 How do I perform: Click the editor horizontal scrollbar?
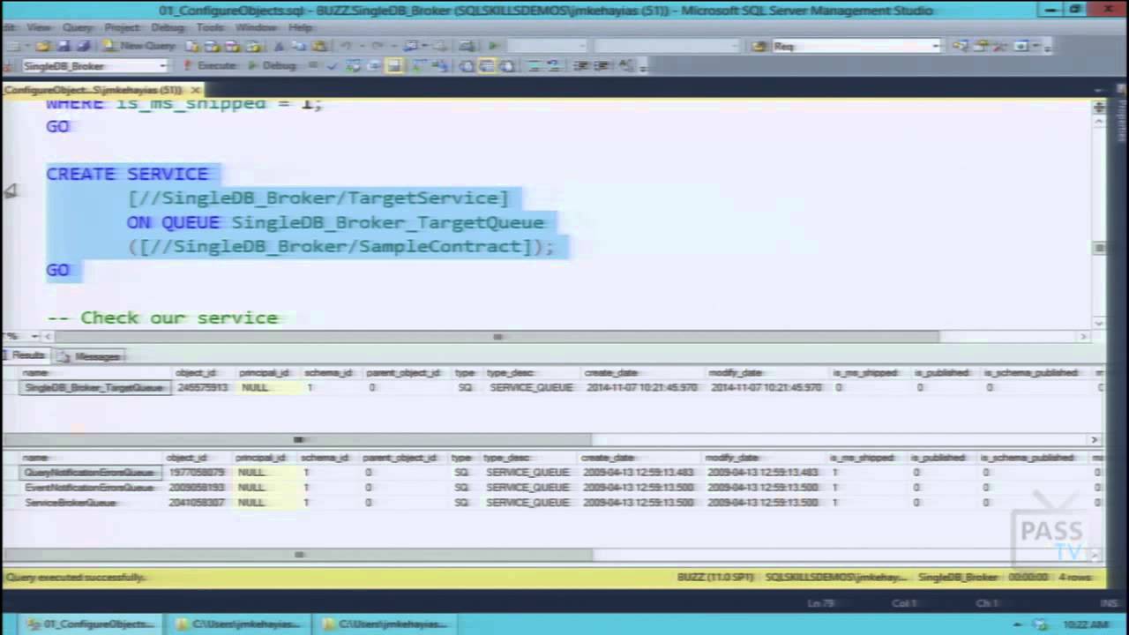[x=498, y=336]
